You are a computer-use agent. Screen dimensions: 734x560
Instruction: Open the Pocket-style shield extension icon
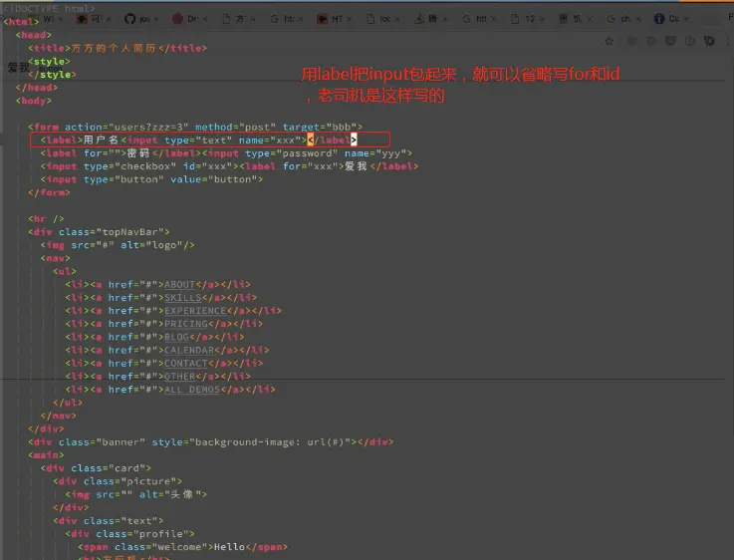(x=671, y=41)
